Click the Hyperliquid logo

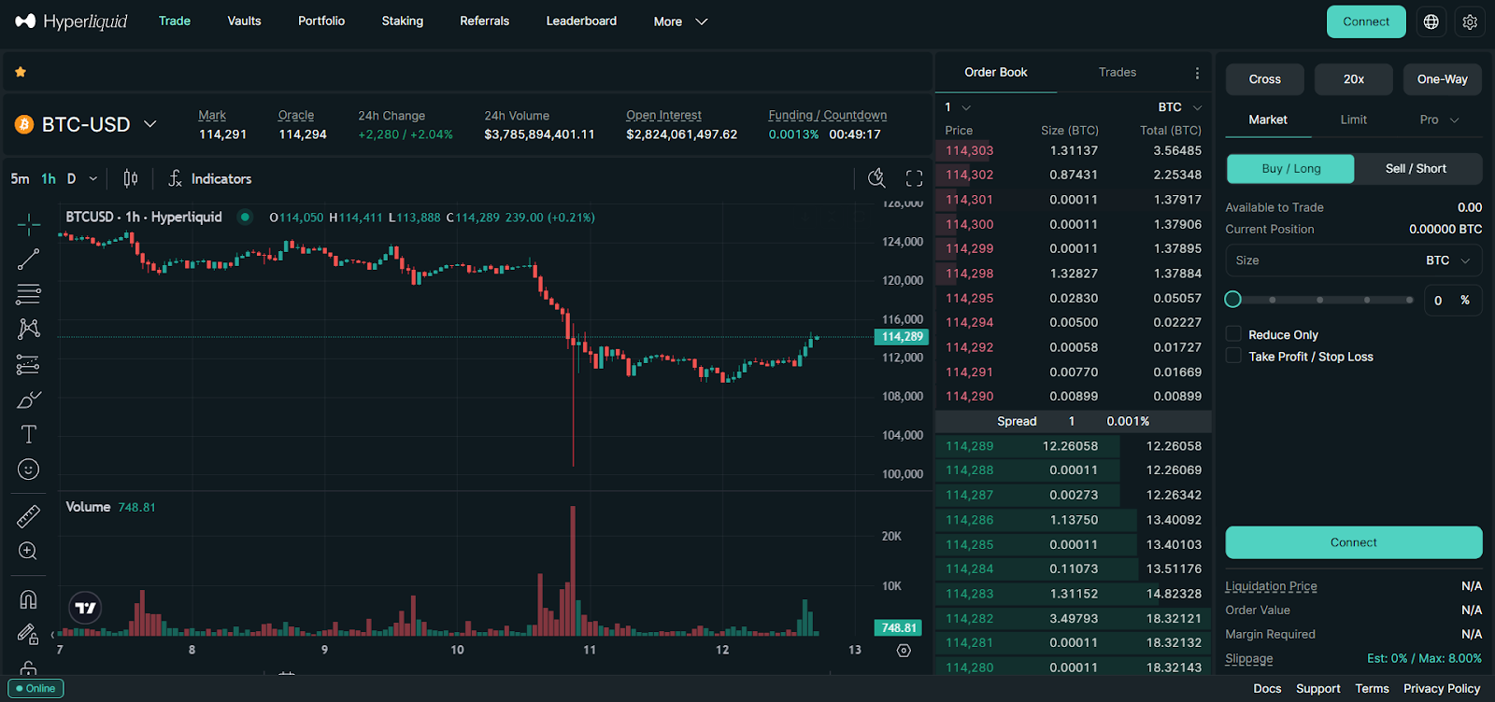[x=71, y=21]
